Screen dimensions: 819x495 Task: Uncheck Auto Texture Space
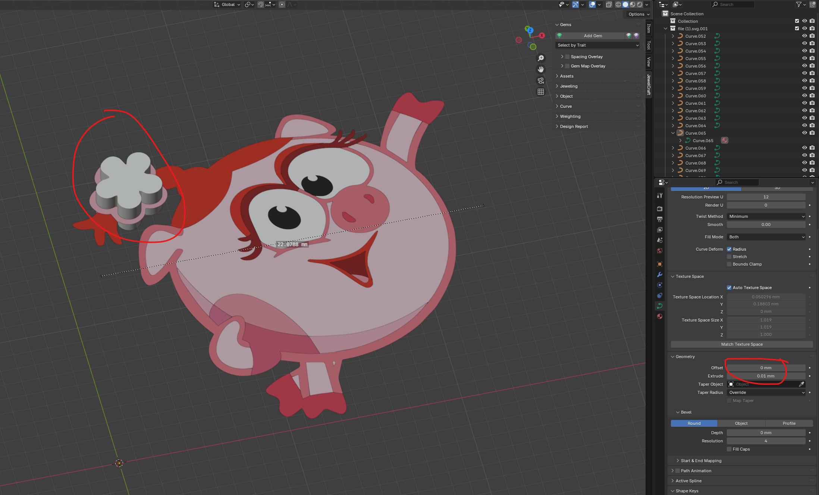(729, 288)
